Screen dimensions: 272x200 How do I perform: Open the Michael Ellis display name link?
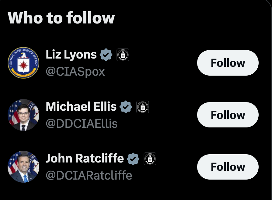(x=81, y=107)
